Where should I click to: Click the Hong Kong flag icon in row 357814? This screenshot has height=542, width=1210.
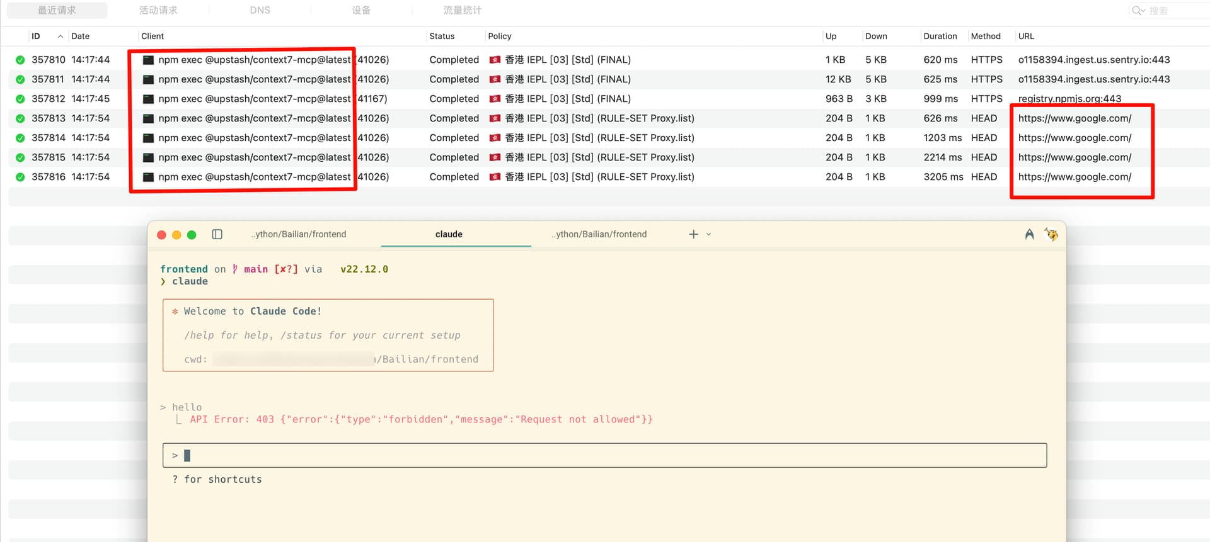(495, 138)
